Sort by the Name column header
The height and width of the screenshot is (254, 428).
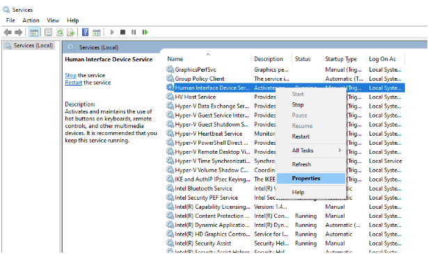[x=208, y=59]
